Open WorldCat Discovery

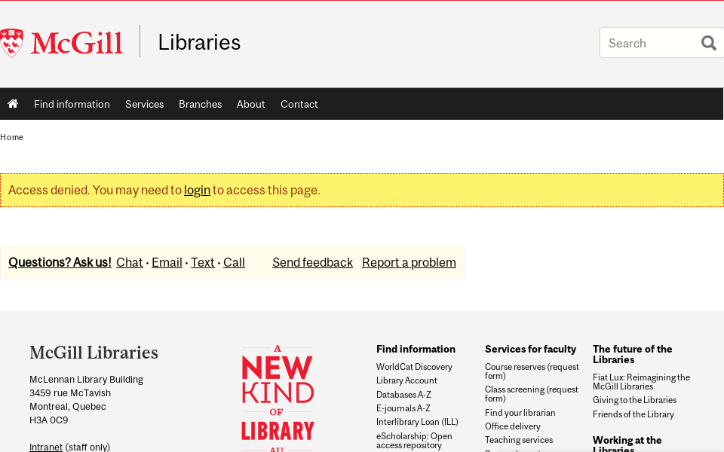pos(414,367)
